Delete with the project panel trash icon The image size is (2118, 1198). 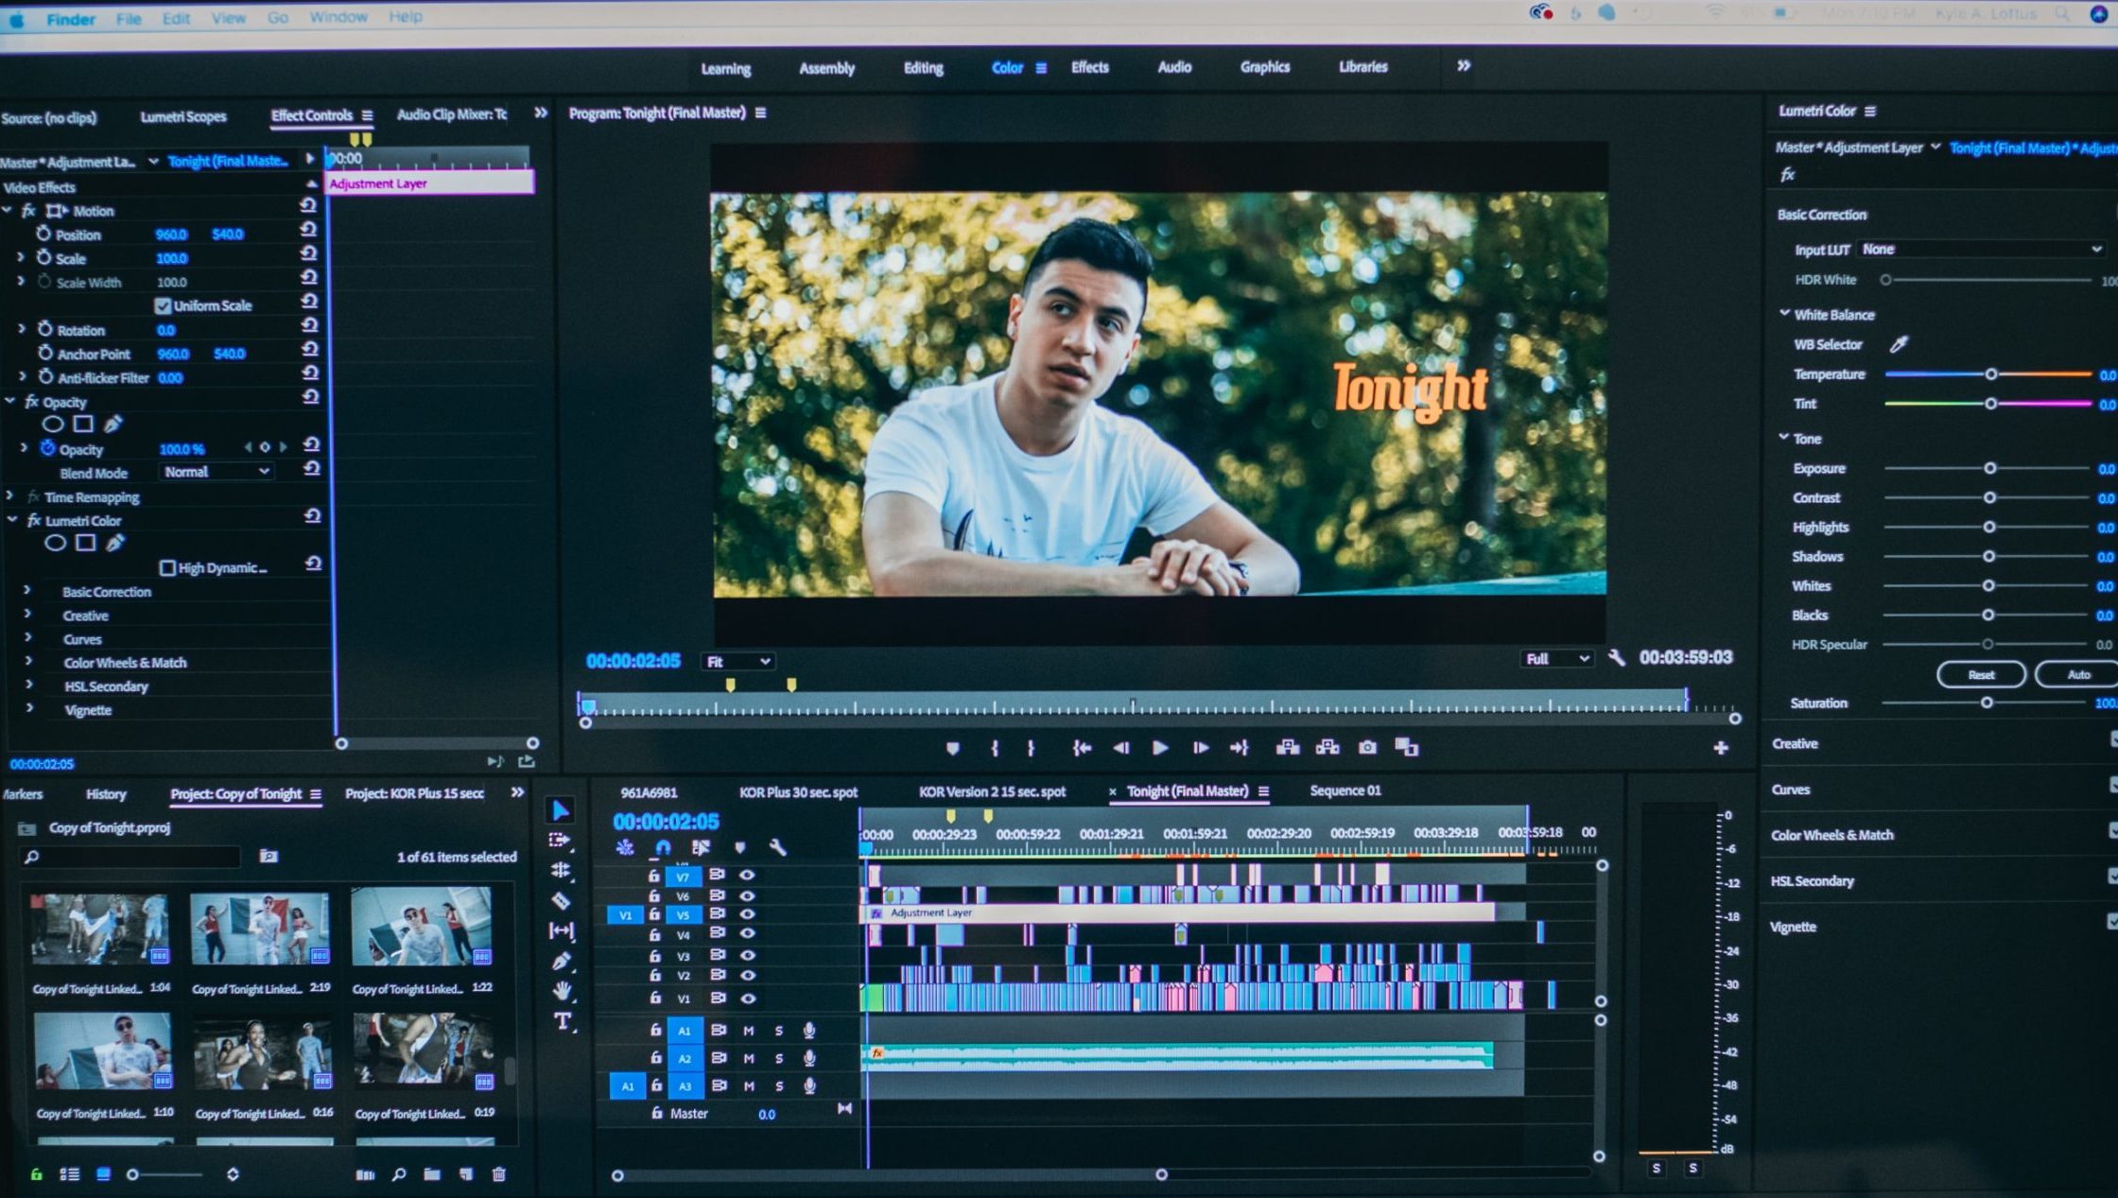point(499,1174)
